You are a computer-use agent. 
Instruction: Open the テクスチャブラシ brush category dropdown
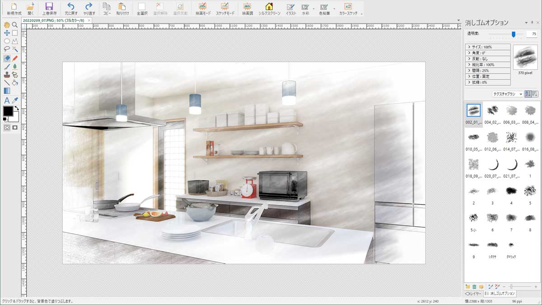point(508,94)
